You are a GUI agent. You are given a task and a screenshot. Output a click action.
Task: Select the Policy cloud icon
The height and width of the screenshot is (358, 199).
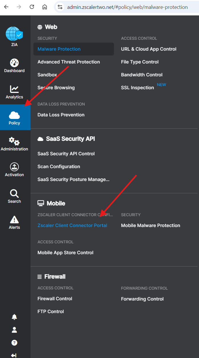14,116
